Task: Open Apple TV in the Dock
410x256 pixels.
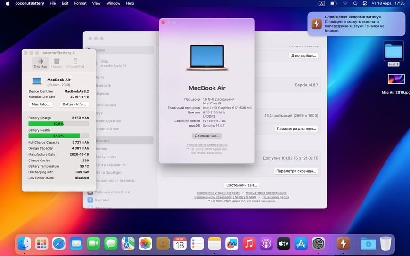Action: 284,243
